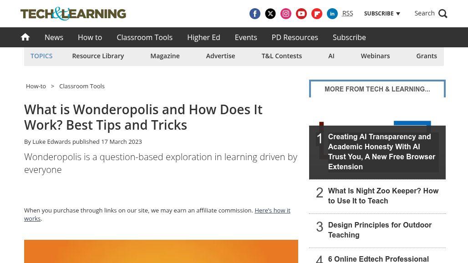Click the Search text in header
The width and height of the screenshot is (468, 263).
coord(424,13)
